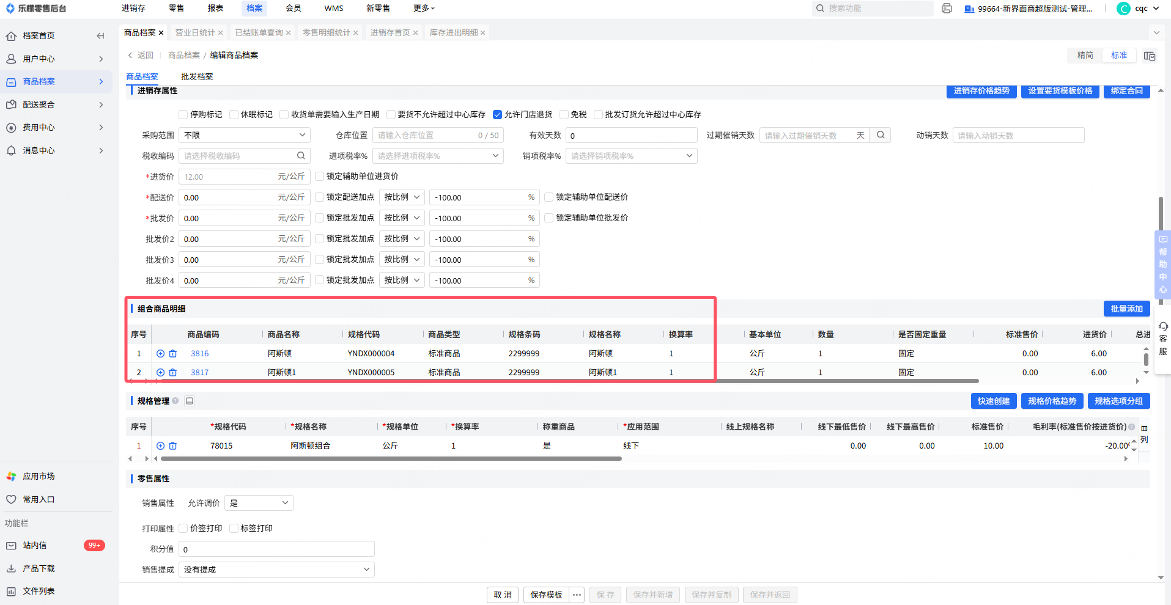The height and width of the screenshot is (605, 1171).
Task: Open the 销售提成 dropdown
Action: coord(276,570)
